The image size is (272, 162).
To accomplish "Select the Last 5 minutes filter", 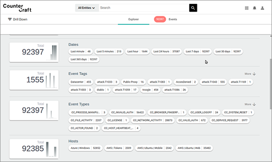I will coord(109,51).
